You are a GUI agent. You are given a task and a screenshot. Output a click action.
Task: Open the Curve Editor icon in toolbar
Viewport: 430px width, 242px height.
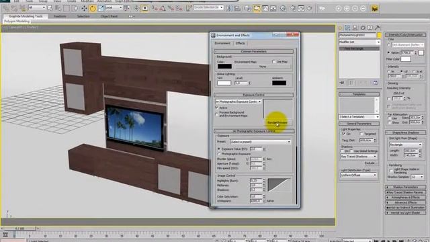click(x=265, y=9)
